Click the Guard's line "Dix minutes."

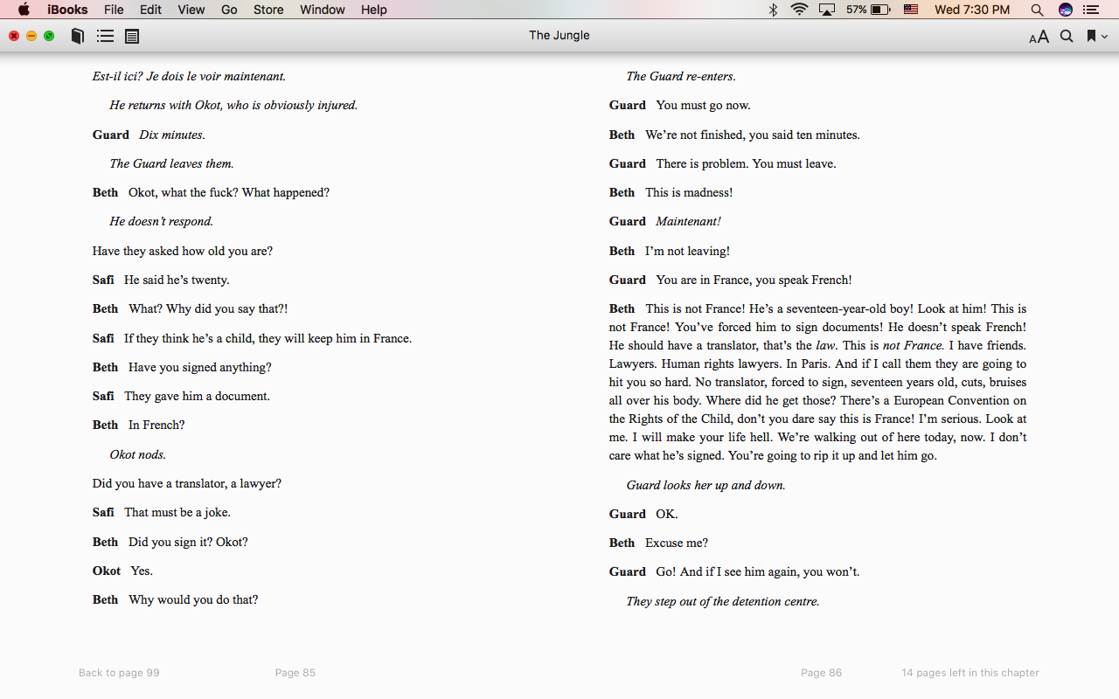point(172,135)
